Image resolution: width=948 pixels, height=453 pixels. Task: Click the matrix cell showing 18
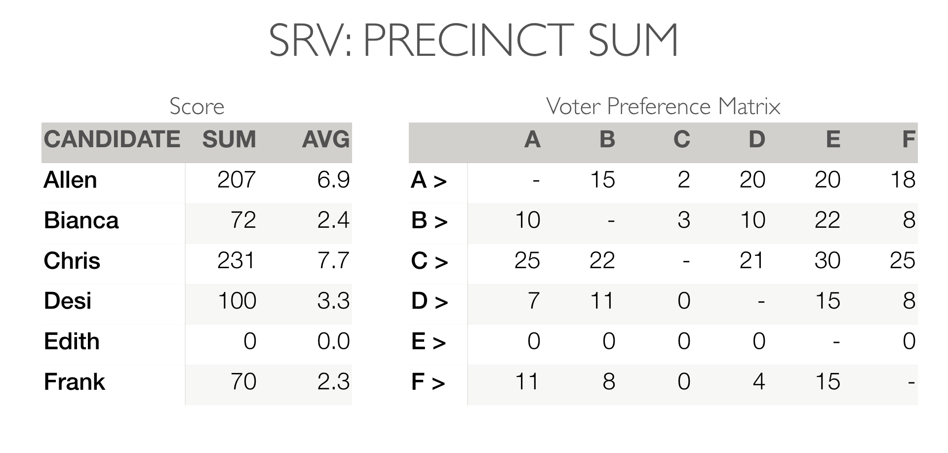coord(903,180)
